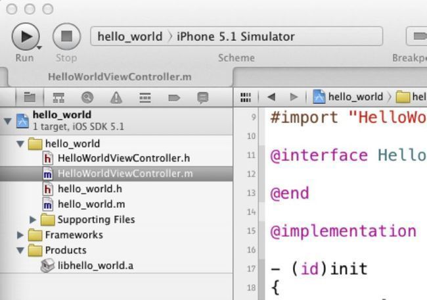Show the Issue navigator
427x300 pixels.
pos(116,97)
